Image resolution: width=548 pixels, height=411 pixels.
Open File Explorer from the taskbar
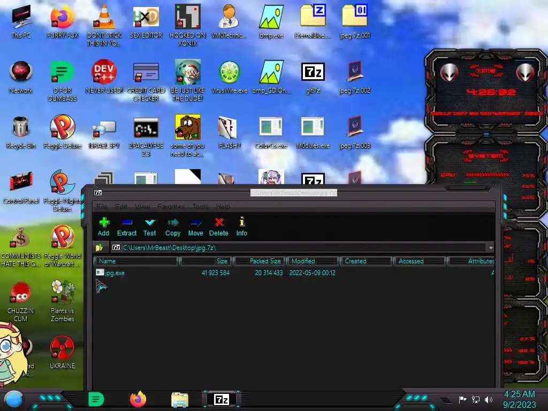pyautogui.click(x=180, y=399)
